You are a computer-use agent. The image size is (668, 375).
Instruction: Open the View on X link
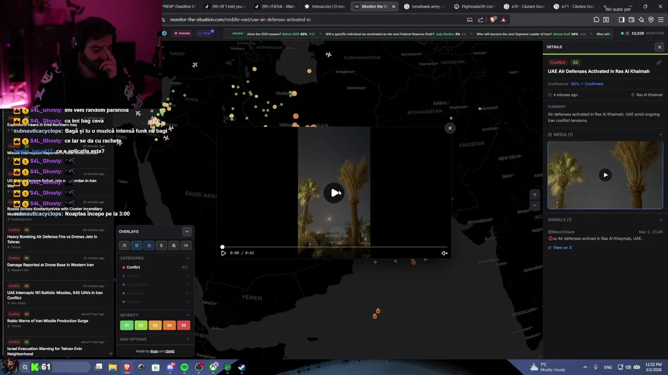click(560, 247)
